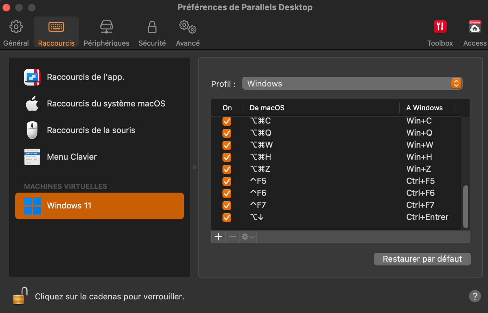Viewport: 488px width, 313px height.
Task: Click the Win+W cell in the table
Action: tap(420, 145)
